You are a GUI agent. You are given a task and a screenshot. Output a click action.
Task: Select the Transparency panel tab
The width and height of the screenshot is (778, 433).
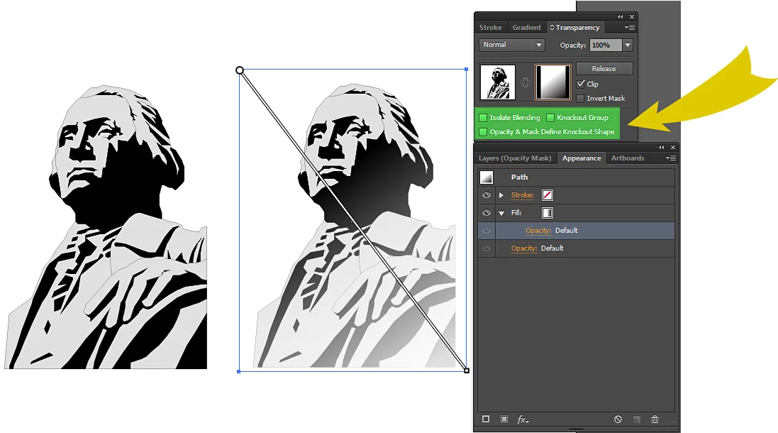577,27
